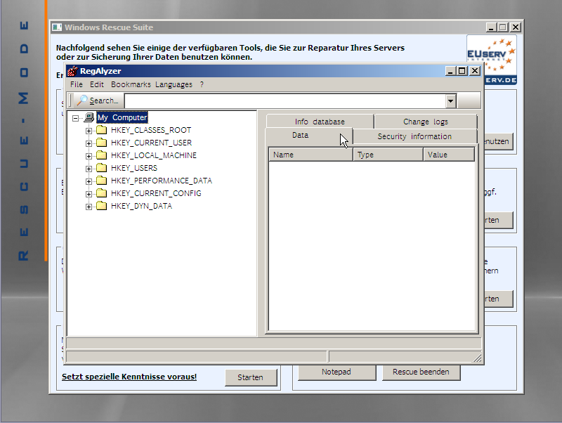562x423 pixels.
Task: Open the Bookmarks menu
Action: [131, 84]
